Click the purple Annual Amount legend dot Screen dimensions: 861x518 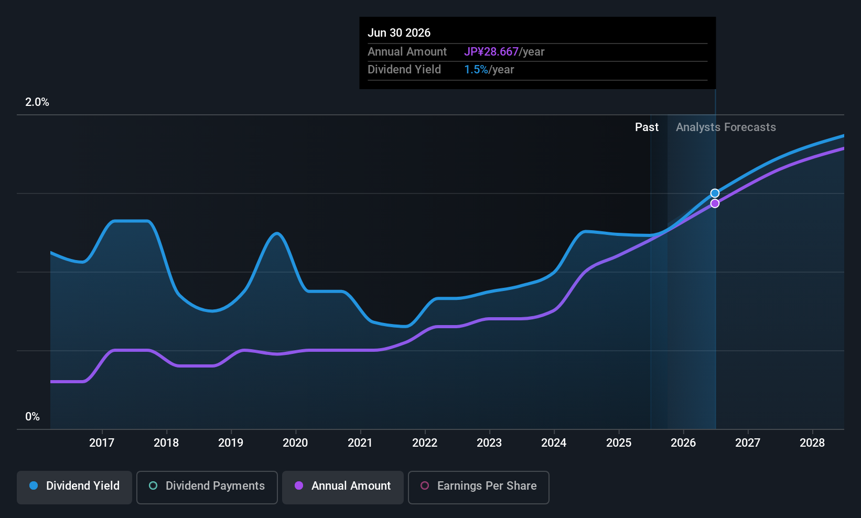[x=299, y=486]
